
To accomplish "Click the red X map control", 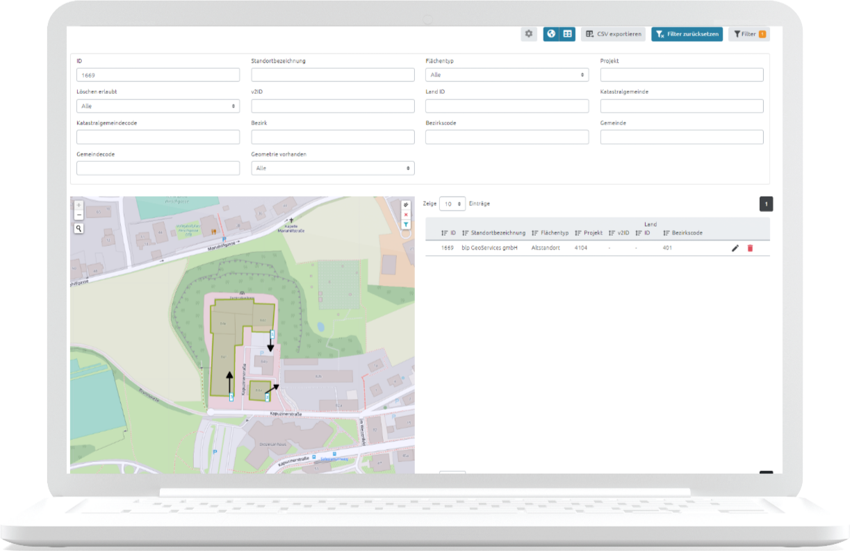I will (x=406, y=215).
